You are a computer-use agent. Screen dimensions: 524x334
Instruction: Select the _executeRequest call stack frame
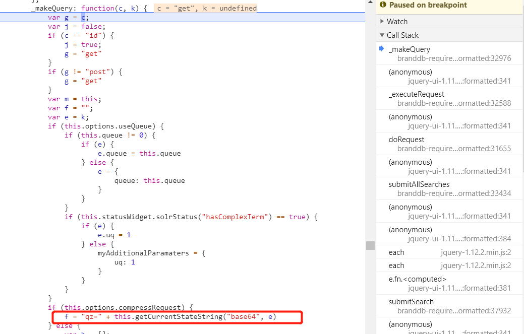coord(416,94)
